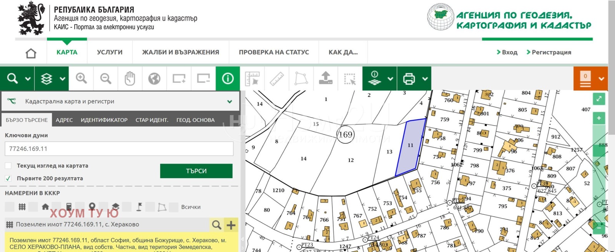The width and height of the screenshot is (615, 252).
Task: Zoom to found parcel with magnifier icon
Action: [x=217, y=225]
